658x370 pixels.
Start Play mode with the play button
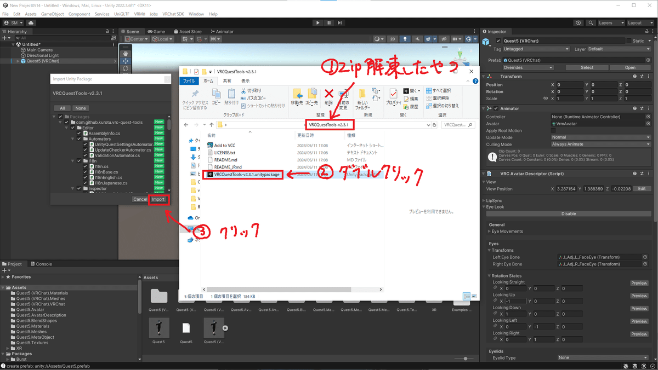coord(318,23)
